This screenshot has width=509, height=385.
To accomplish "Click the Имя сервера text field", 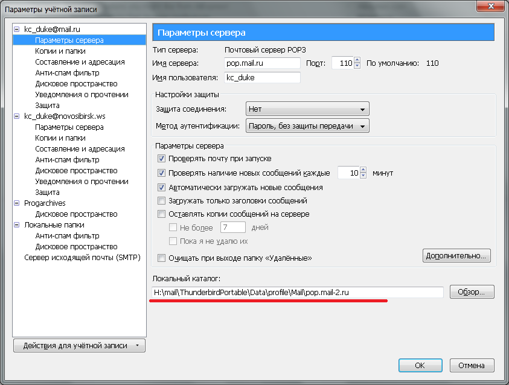I will click(x=262, y=63).
